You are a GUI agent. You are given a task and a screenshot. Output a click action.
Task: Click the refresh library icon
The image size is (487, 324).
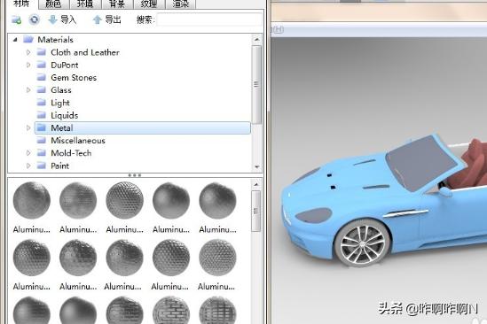click(x=35, y=19)
